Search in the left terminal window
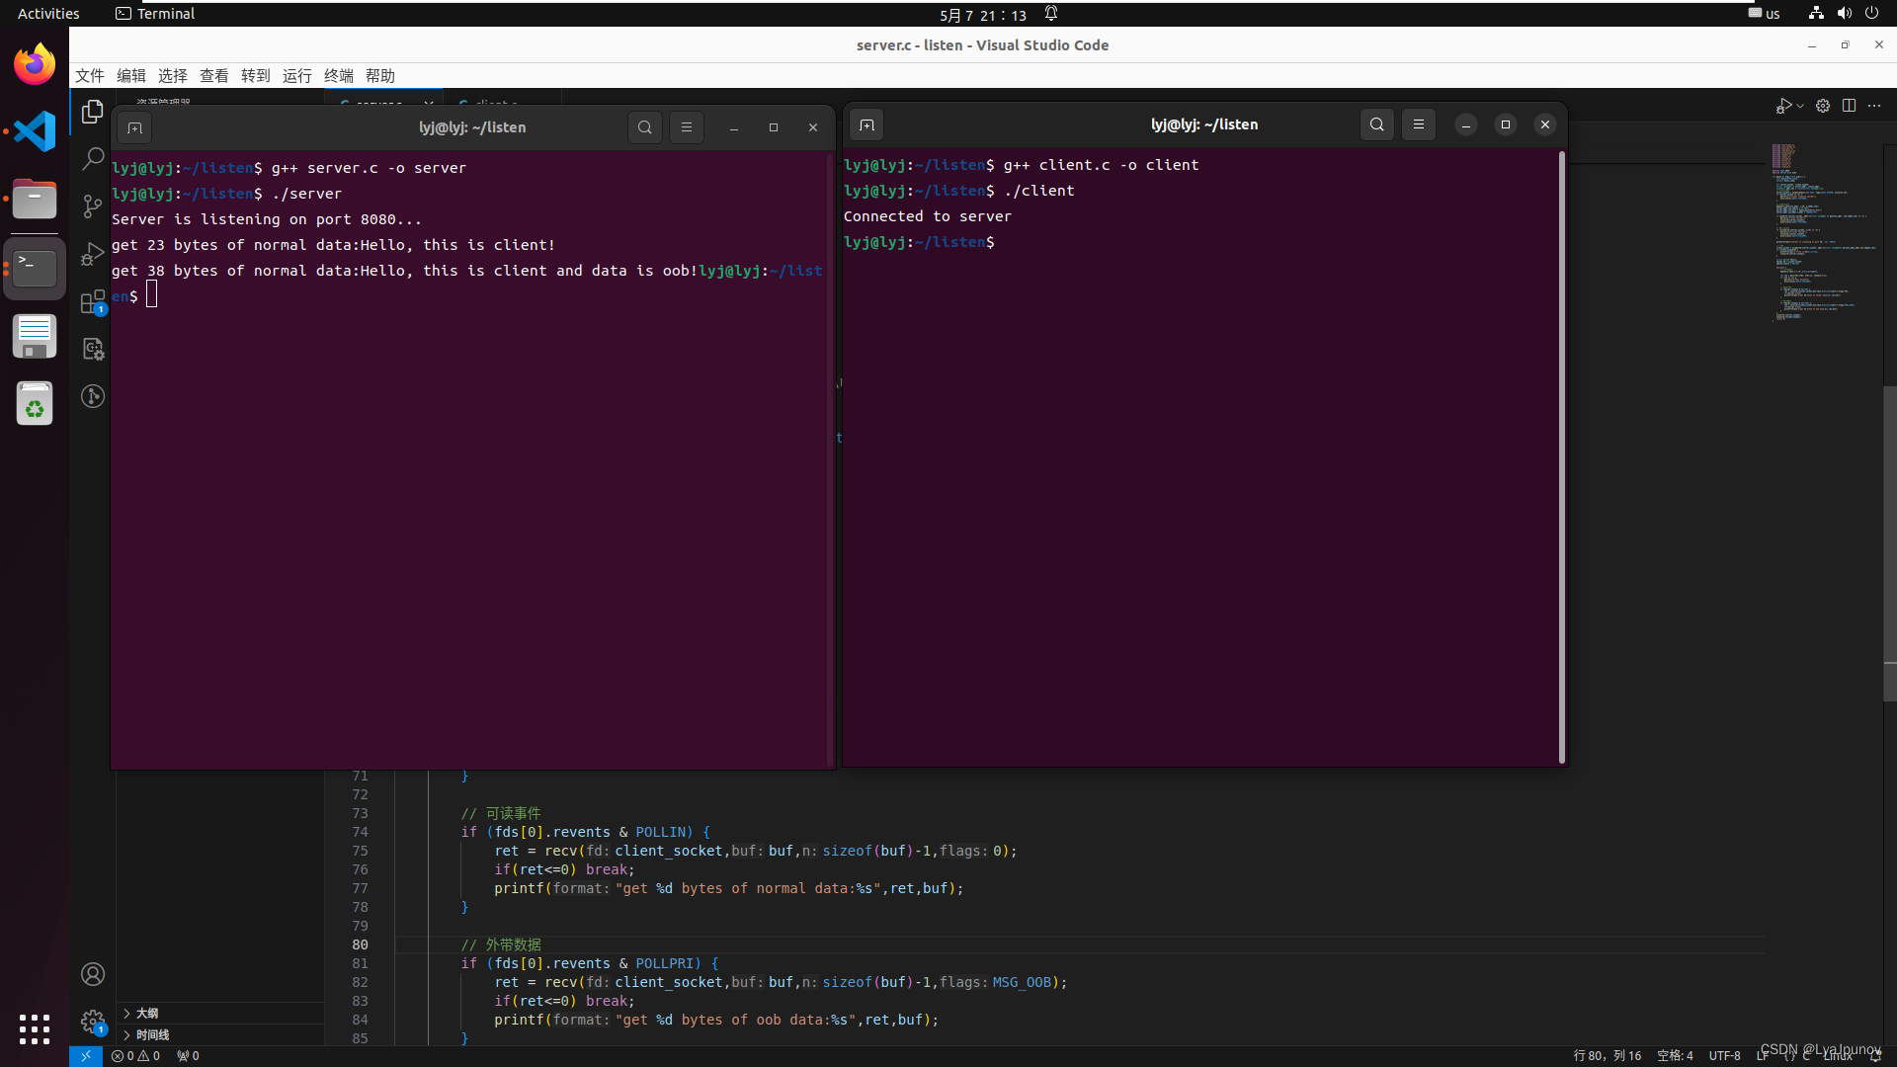This screenshot has width=1897, height=1067. tap(645, 127)
